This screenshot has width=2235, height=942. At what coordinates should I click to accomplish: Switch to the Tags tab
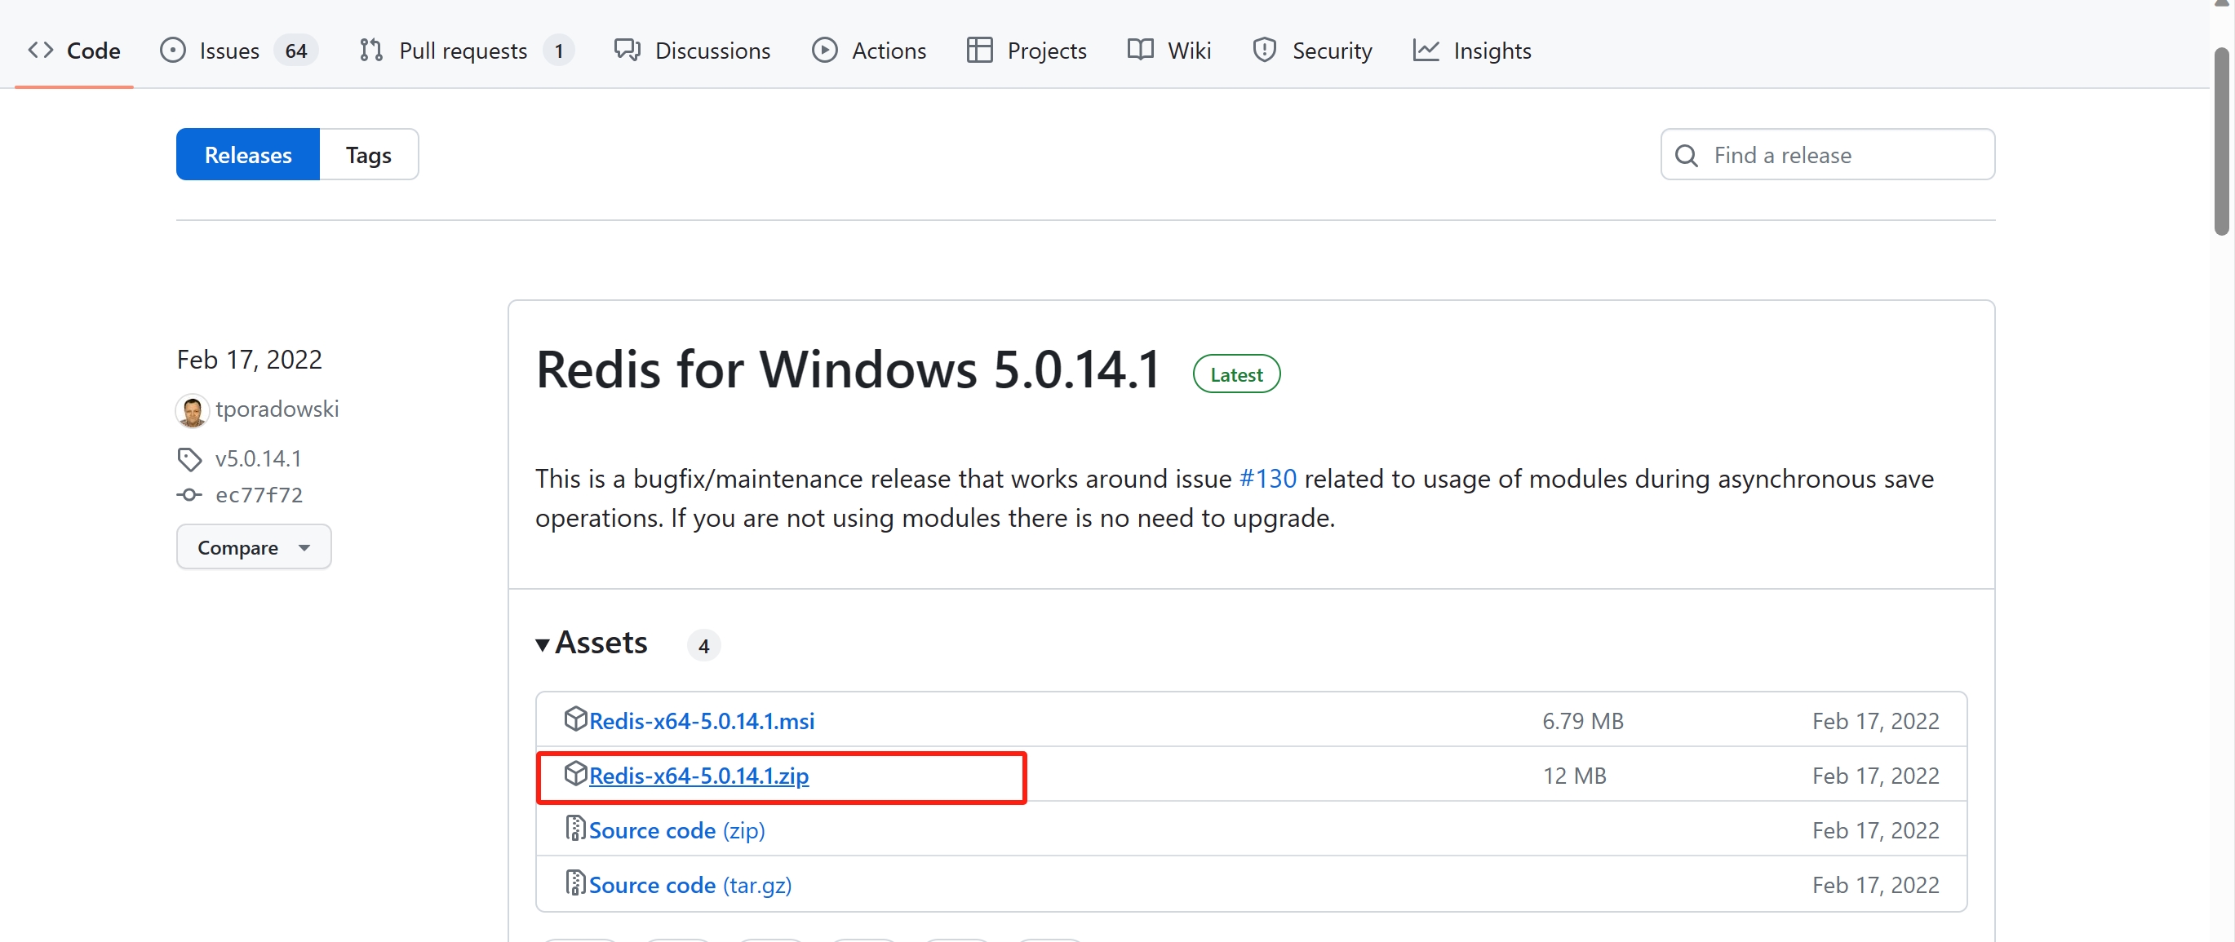(x=368, y=154)
